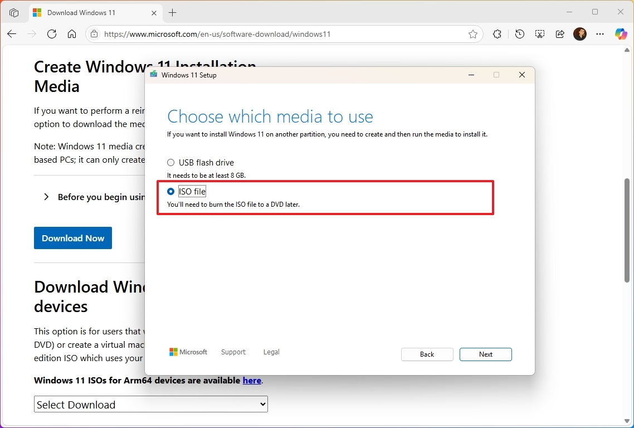Click the profile avatar picture

(580, 34)
